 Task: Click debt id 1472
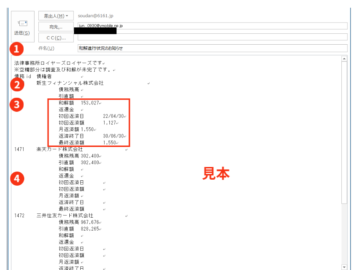pos(19,216)
